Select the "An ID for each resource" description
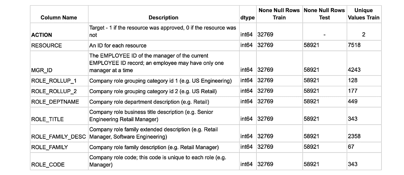Viewport: 404px width, 175px height. click(118, 46)
